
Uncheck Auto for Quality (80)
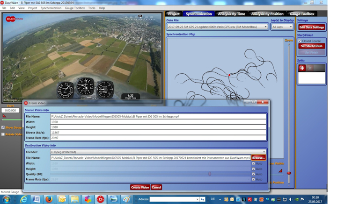pos(253,174)
